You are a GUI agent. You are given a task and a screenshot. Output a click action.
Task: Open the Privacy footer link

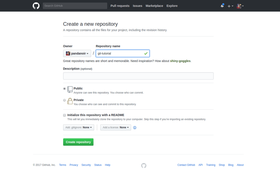[74, 165]
